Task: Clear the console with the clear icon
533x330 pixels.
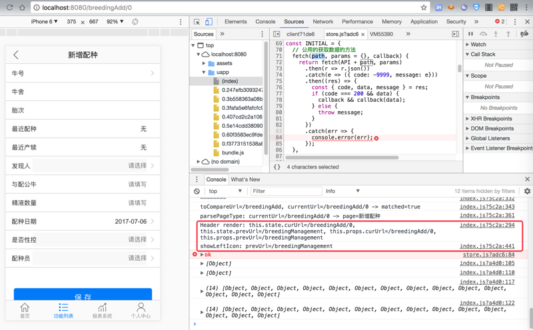Action: click(x=197, y=191)
